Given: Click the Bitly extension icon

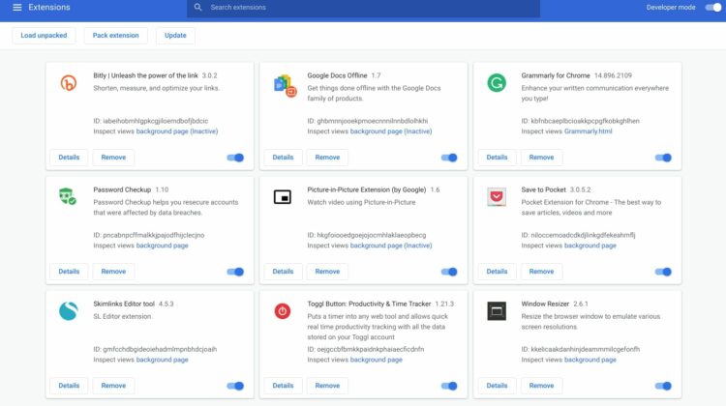Looking at the screenshot, I should (x=69, y=83).
